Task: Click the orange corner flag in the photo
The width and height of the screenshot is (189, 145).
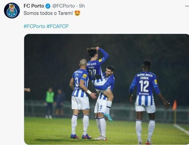Action: coord(174,105)
